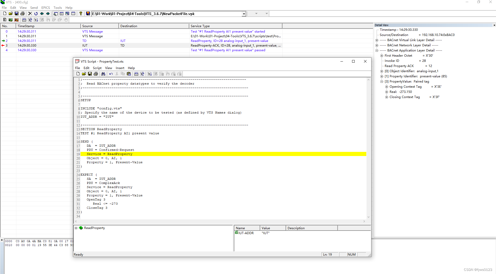496x274 pixels.
Task: Open Script menu in script editor
Action: [97, 68]
